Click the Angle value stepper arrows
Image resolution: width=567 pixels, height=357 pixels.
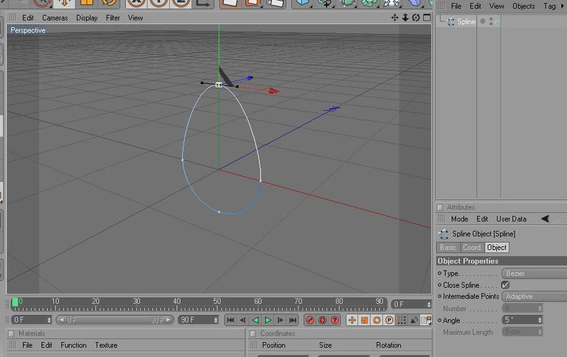coord(540,320)
